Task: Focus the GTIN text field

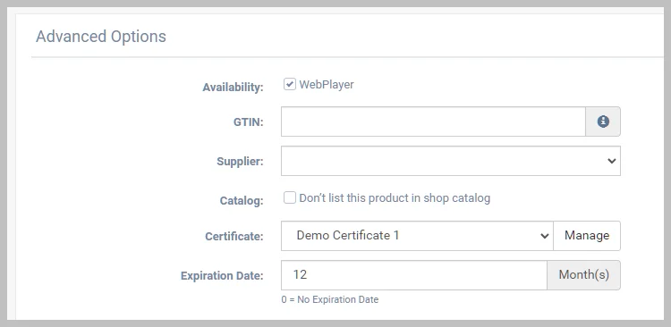Action: point(433,122)
